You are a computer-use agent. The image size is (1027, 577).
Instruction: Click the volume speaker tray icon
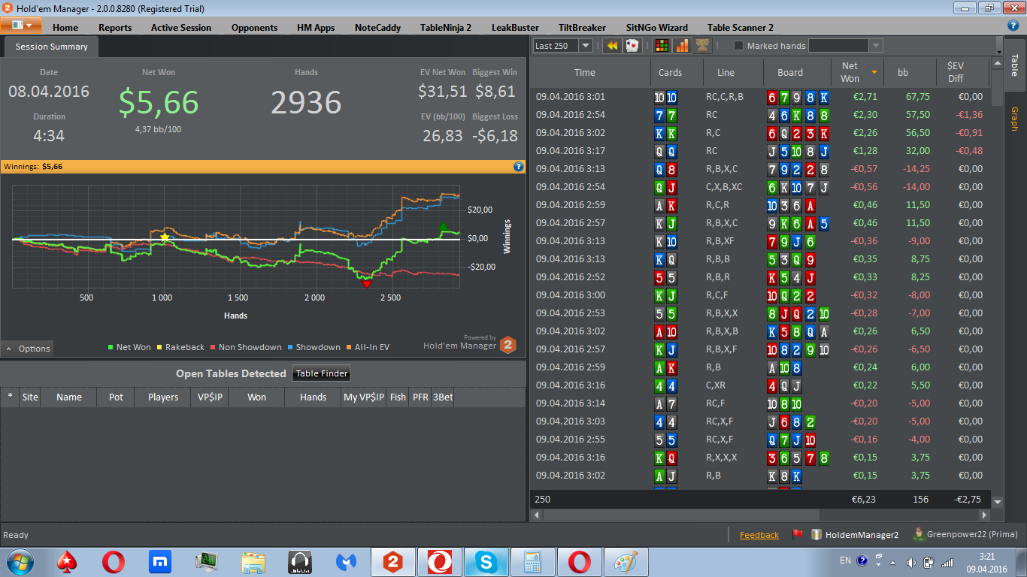[x=911, y=561]
